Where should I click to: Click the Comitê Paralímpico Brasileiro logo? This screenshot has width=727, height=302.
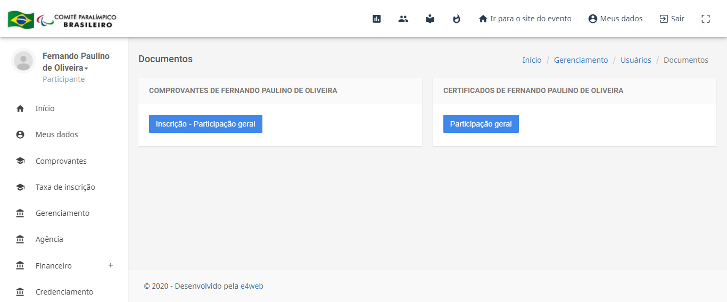point(62,20)
